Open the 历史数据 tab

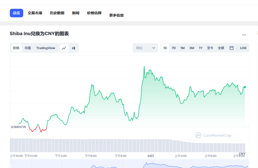coord(57,13)
